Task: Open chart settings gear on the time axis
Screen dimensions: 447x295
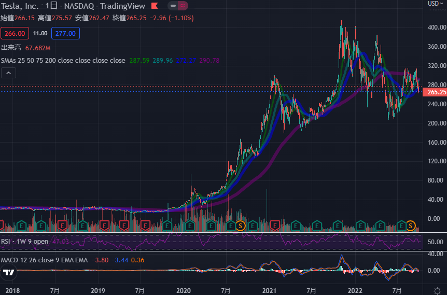Action: 437,291
